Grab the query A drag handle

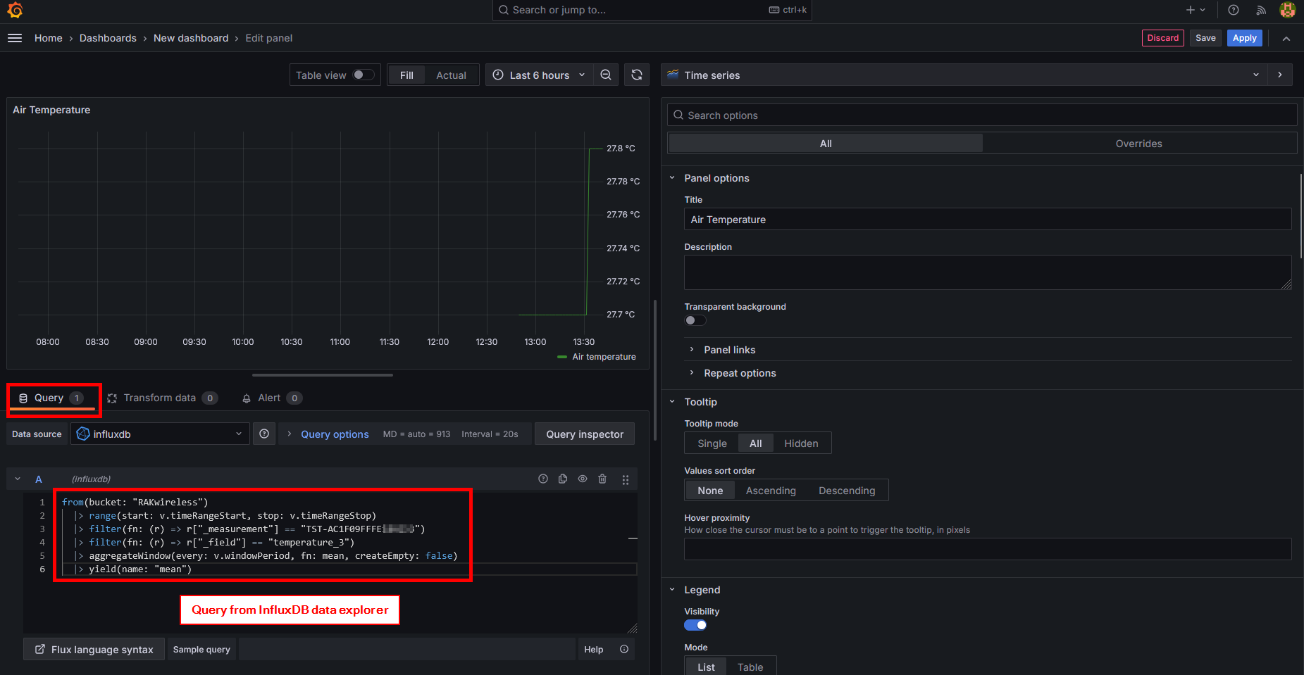click(x=626, y=479)
